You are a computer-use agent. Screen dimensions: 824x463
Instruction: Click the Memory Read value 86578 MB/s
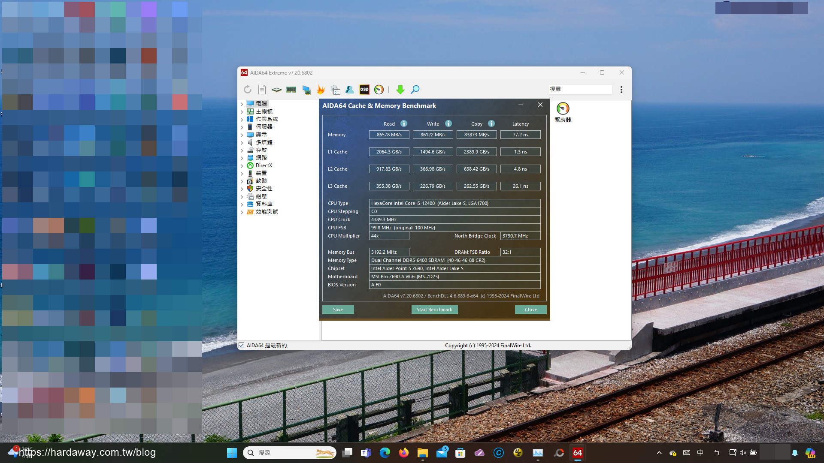coord(389,135)
